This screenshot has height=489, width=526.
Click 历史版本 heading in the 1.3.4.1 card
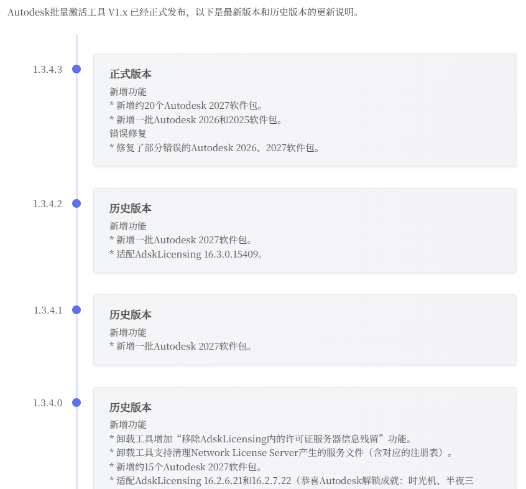point(131,314)
